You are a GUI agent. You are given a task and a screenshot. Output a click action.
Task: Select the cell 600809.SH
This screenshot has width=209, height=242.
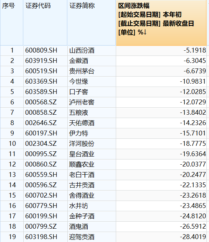(x=45, y=51)
